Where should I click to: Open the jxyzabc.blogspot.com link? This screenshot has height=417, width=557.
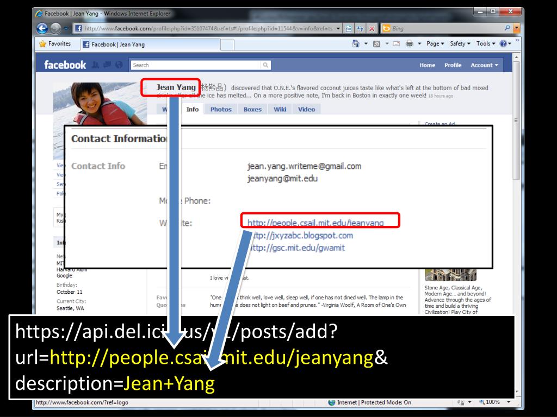coord(302,236)
